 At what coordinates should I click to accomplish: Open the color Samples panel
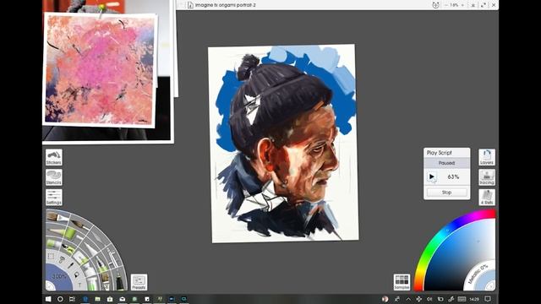coord(402,282)
